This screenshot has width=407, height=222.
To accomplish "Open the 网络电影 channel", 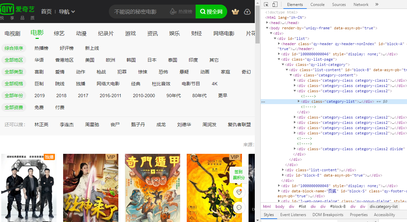I will point(224,33).
